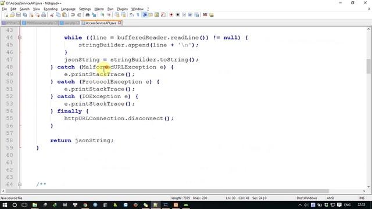Toggle the Document Map panel icon

(157, 15)
